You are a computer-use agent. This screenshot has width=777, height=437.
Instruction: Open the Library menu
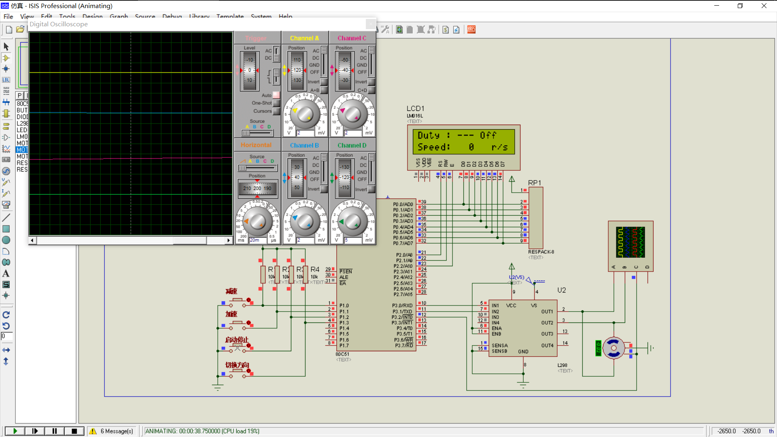pos(199,17)
